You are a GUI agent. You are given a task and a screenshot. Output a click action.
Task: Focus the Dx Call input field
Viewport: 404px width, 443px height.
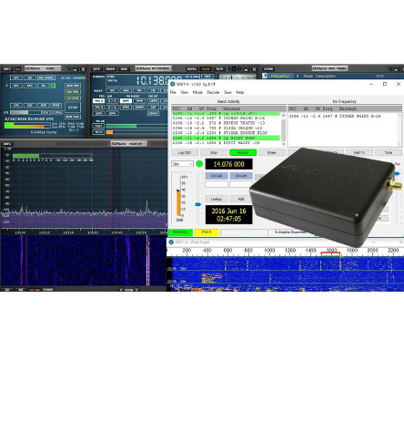(x=217, y=184)
